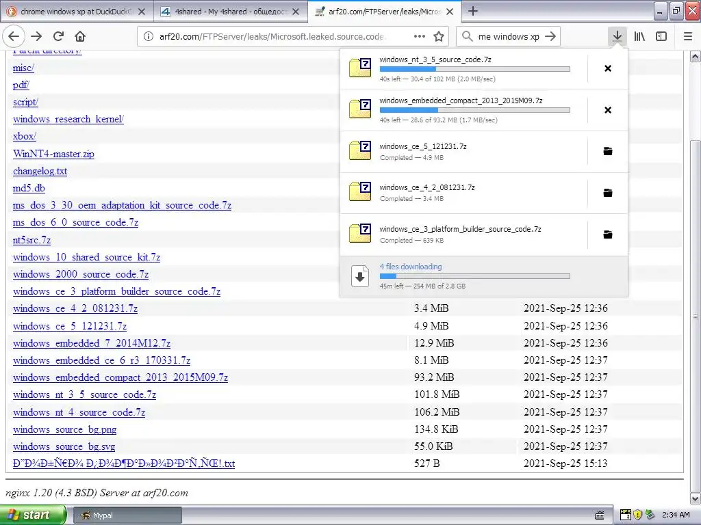Viewport: 701px width, 525px height.
Task: Click page scrollbar down arrow
Action: pos(696,498)
